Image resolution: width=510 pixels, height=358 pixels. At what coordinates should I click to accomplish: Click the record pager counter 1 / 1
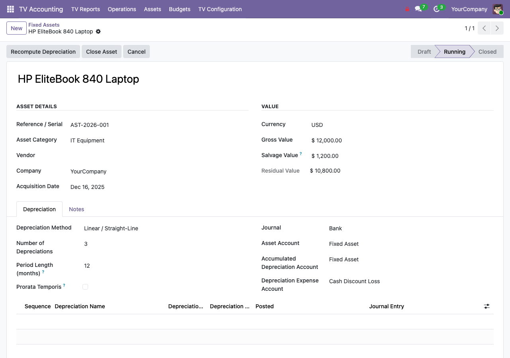point(470,28)
